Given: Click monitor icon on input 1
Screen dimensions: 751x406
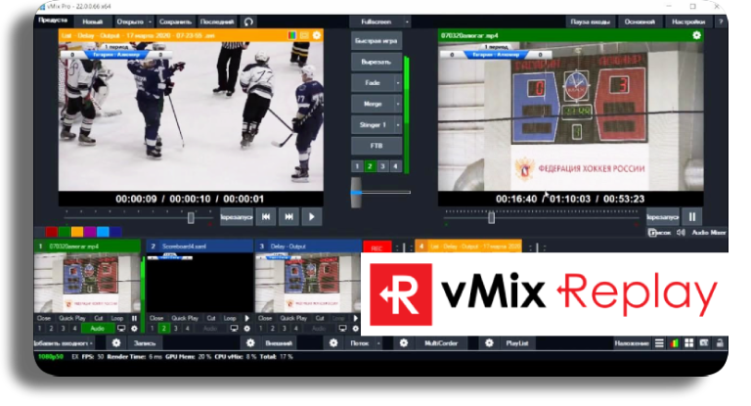Looking at the screenshot, I should pyautogui.click(x=121, y=329).
